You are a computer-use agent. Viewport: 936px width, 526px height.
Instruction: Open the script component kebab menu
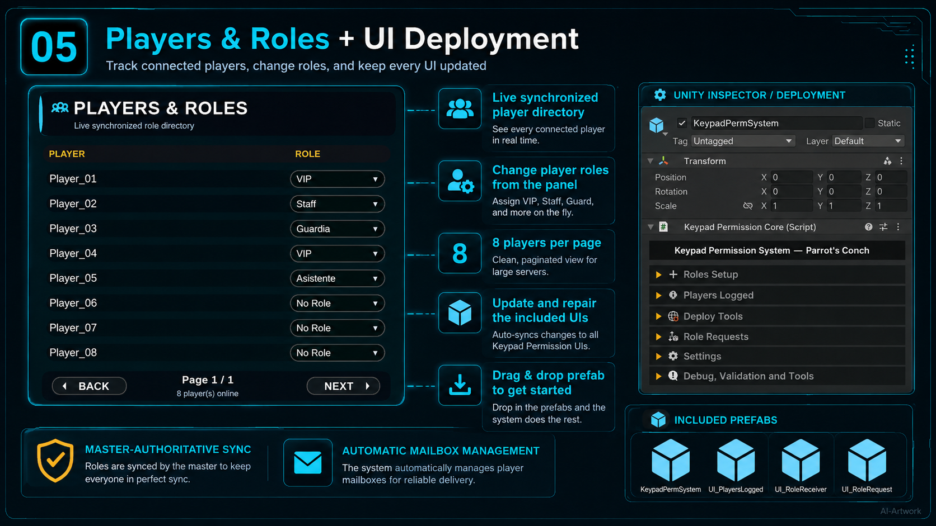pos(898,227)
